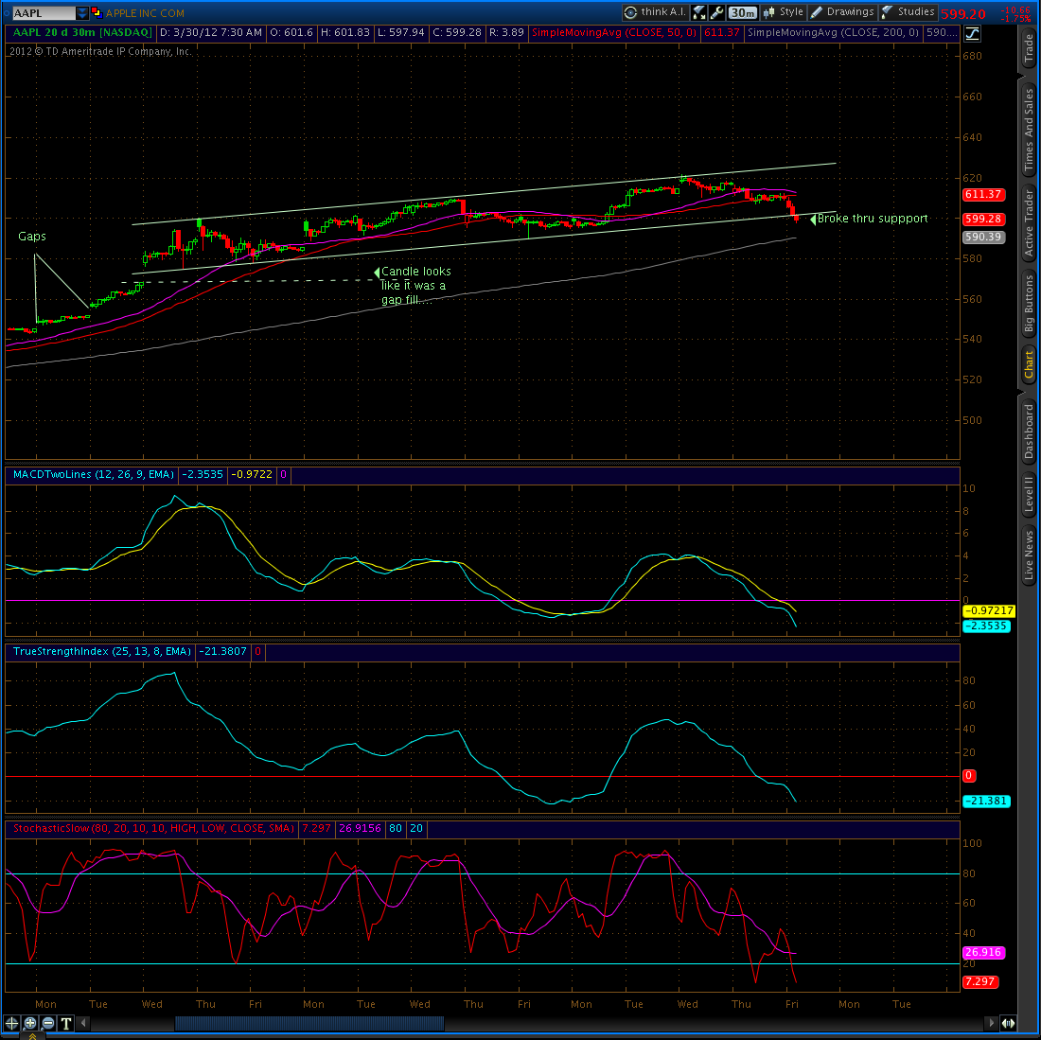Click the scrollbar left arrow
1041x1040 pixels.
tap(83, 1023)
